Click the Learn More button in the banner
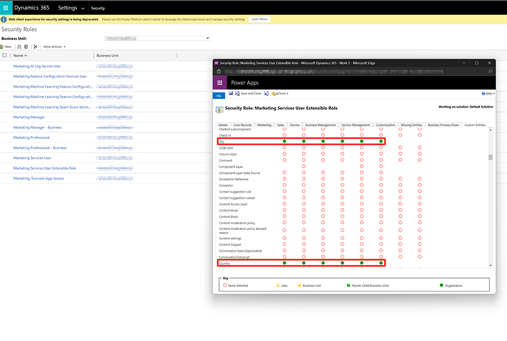Viewport: 507px width, 341px height. click(259, 19)
